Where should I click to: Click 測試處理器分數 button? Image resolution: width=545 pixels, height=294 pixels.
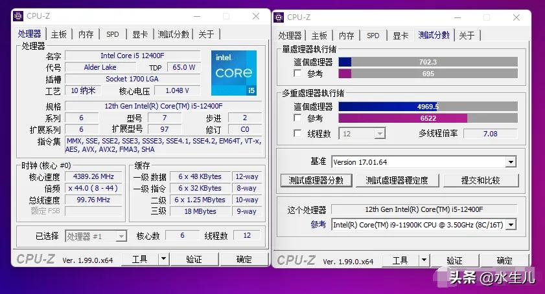pos(316,180)
